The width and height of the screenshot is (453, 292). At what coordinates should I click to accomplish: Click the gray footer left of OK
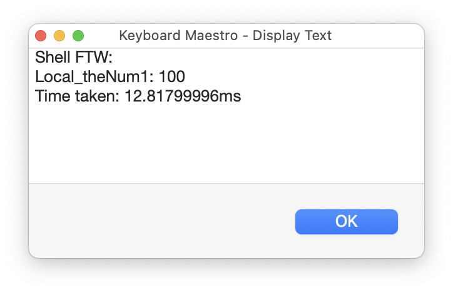[x=156, y=221]
